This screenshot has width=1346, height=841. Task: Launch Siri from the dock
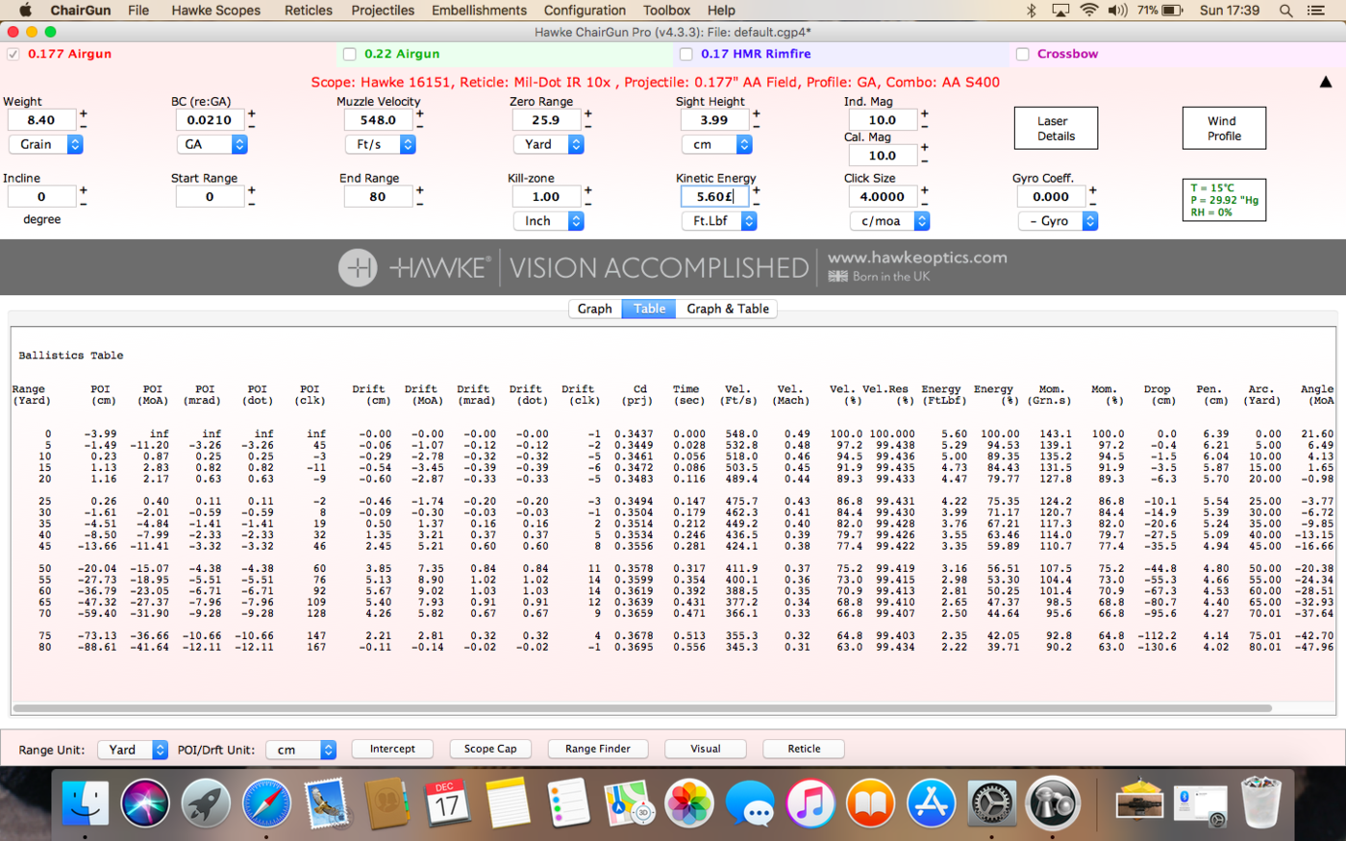click(x=145, y=804)
